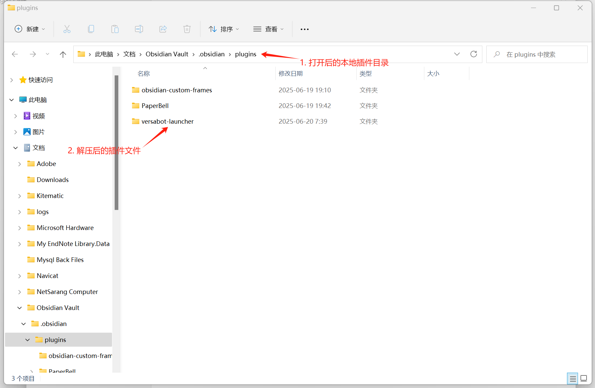Click the Copy icon in toolbar
This screenshot has width=595, height=388.
[x=91, y=29]
